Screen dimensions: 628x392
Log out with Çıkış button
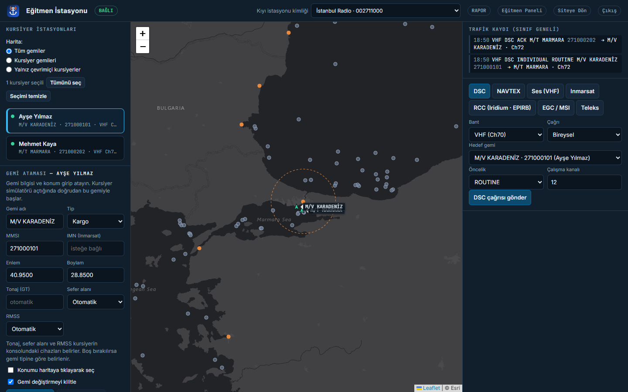pos(609,10)
